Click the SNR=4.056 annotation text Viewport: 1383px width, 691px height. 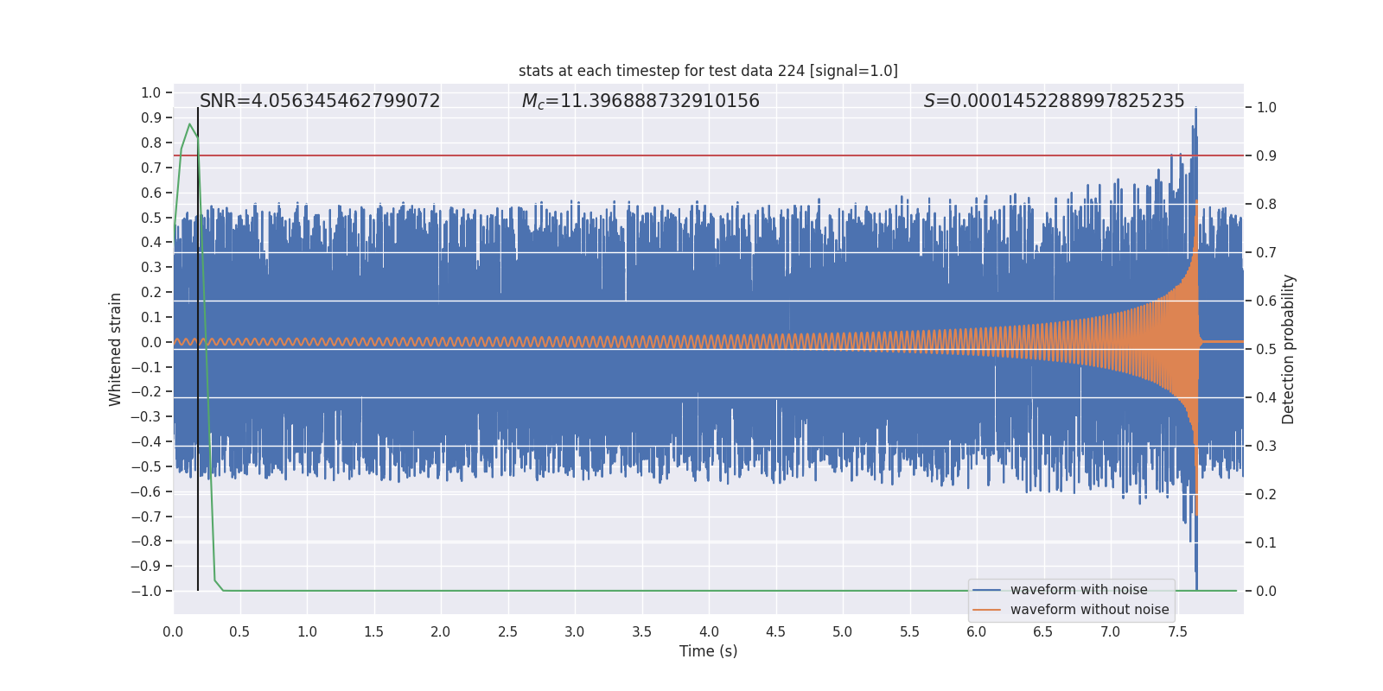(x=320, y=101)
